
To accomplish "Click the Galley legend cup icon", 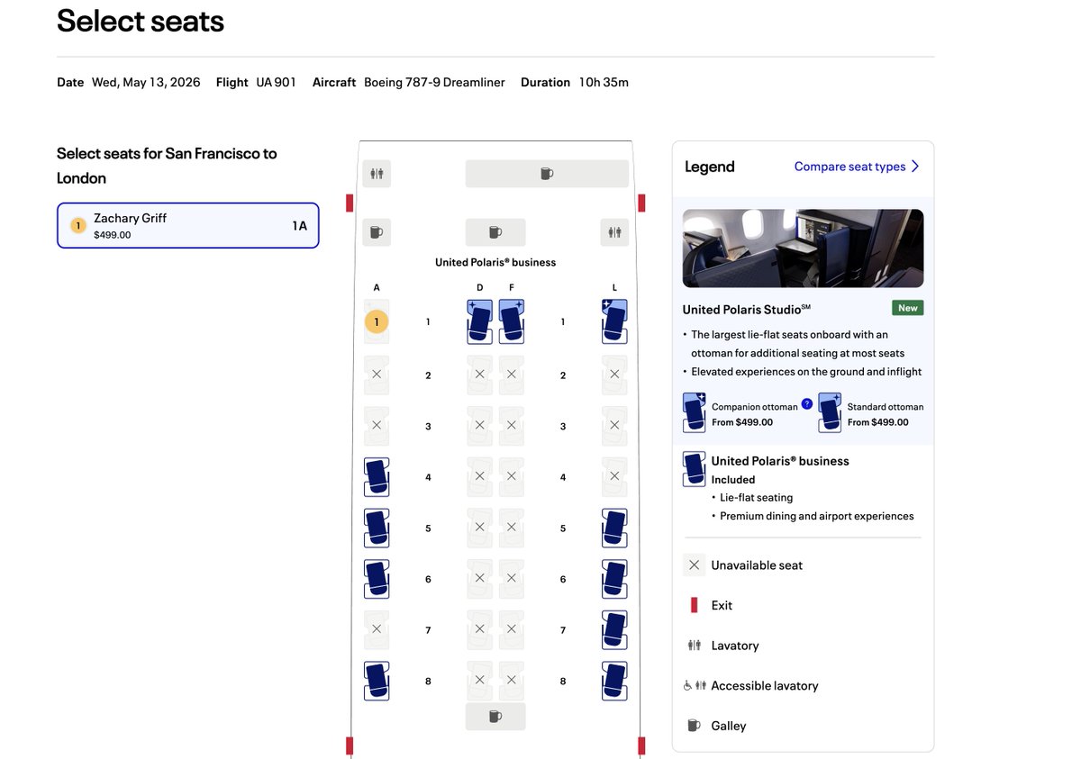I will [x=694, y=726].
